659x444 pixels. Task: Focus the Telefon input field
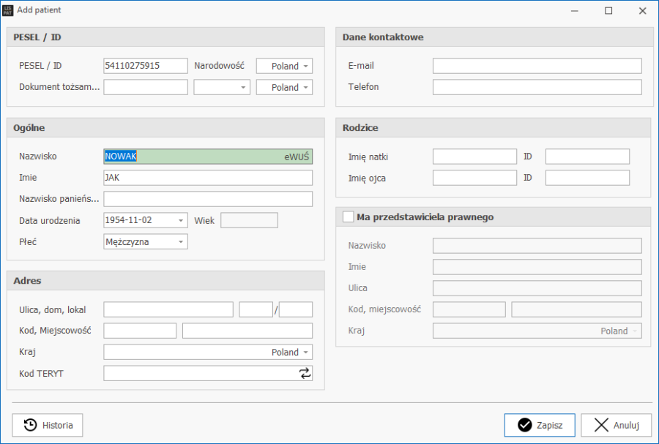pyautogui.click(x=537, y=87)
